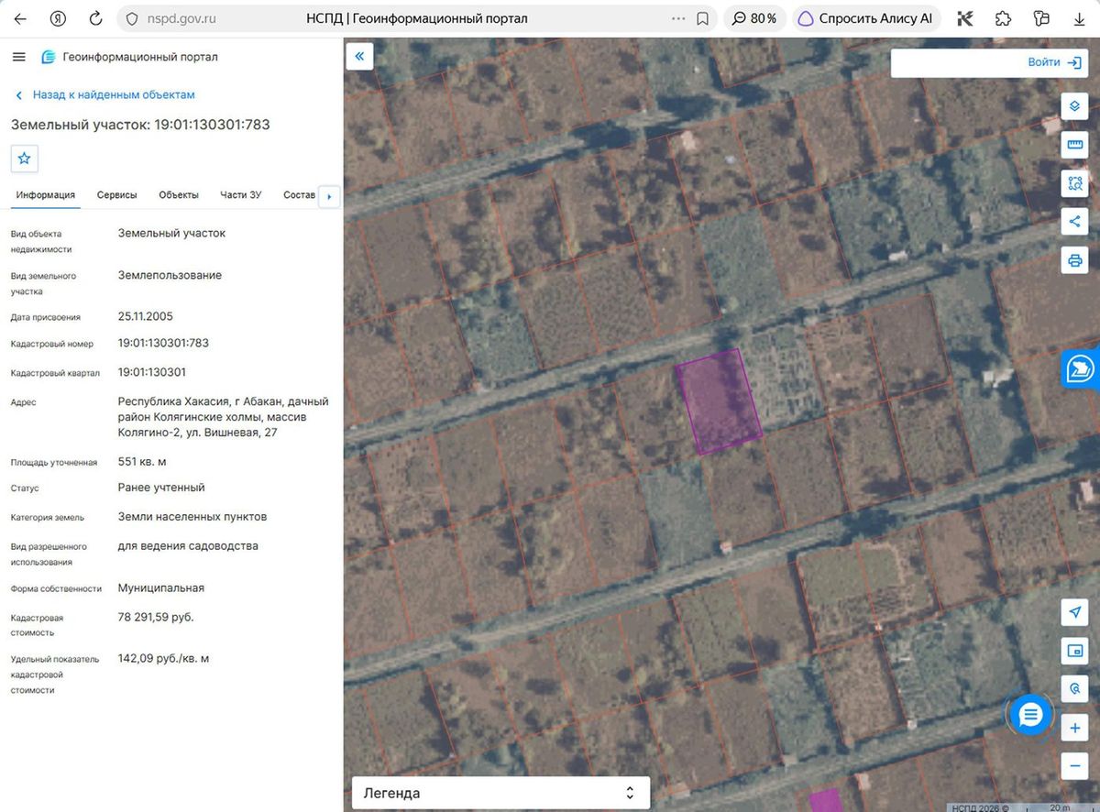This screenshot has height=812, width=1100.
Task: Reload the current page
Action: [x=95, y=18]
